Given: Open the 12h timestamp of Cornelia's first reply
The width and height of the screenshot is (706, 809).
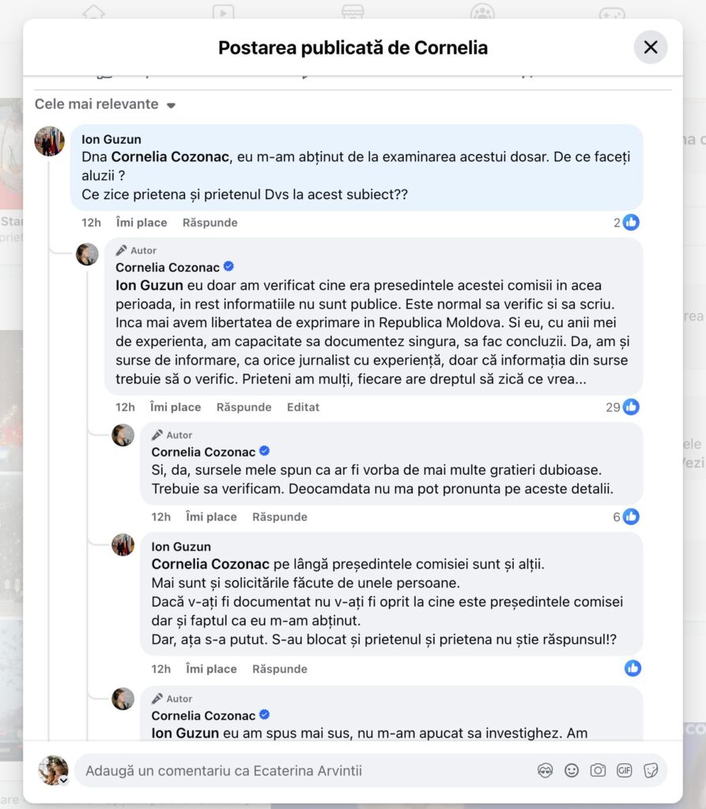Looking at the screenshot, I should (125, 408).
